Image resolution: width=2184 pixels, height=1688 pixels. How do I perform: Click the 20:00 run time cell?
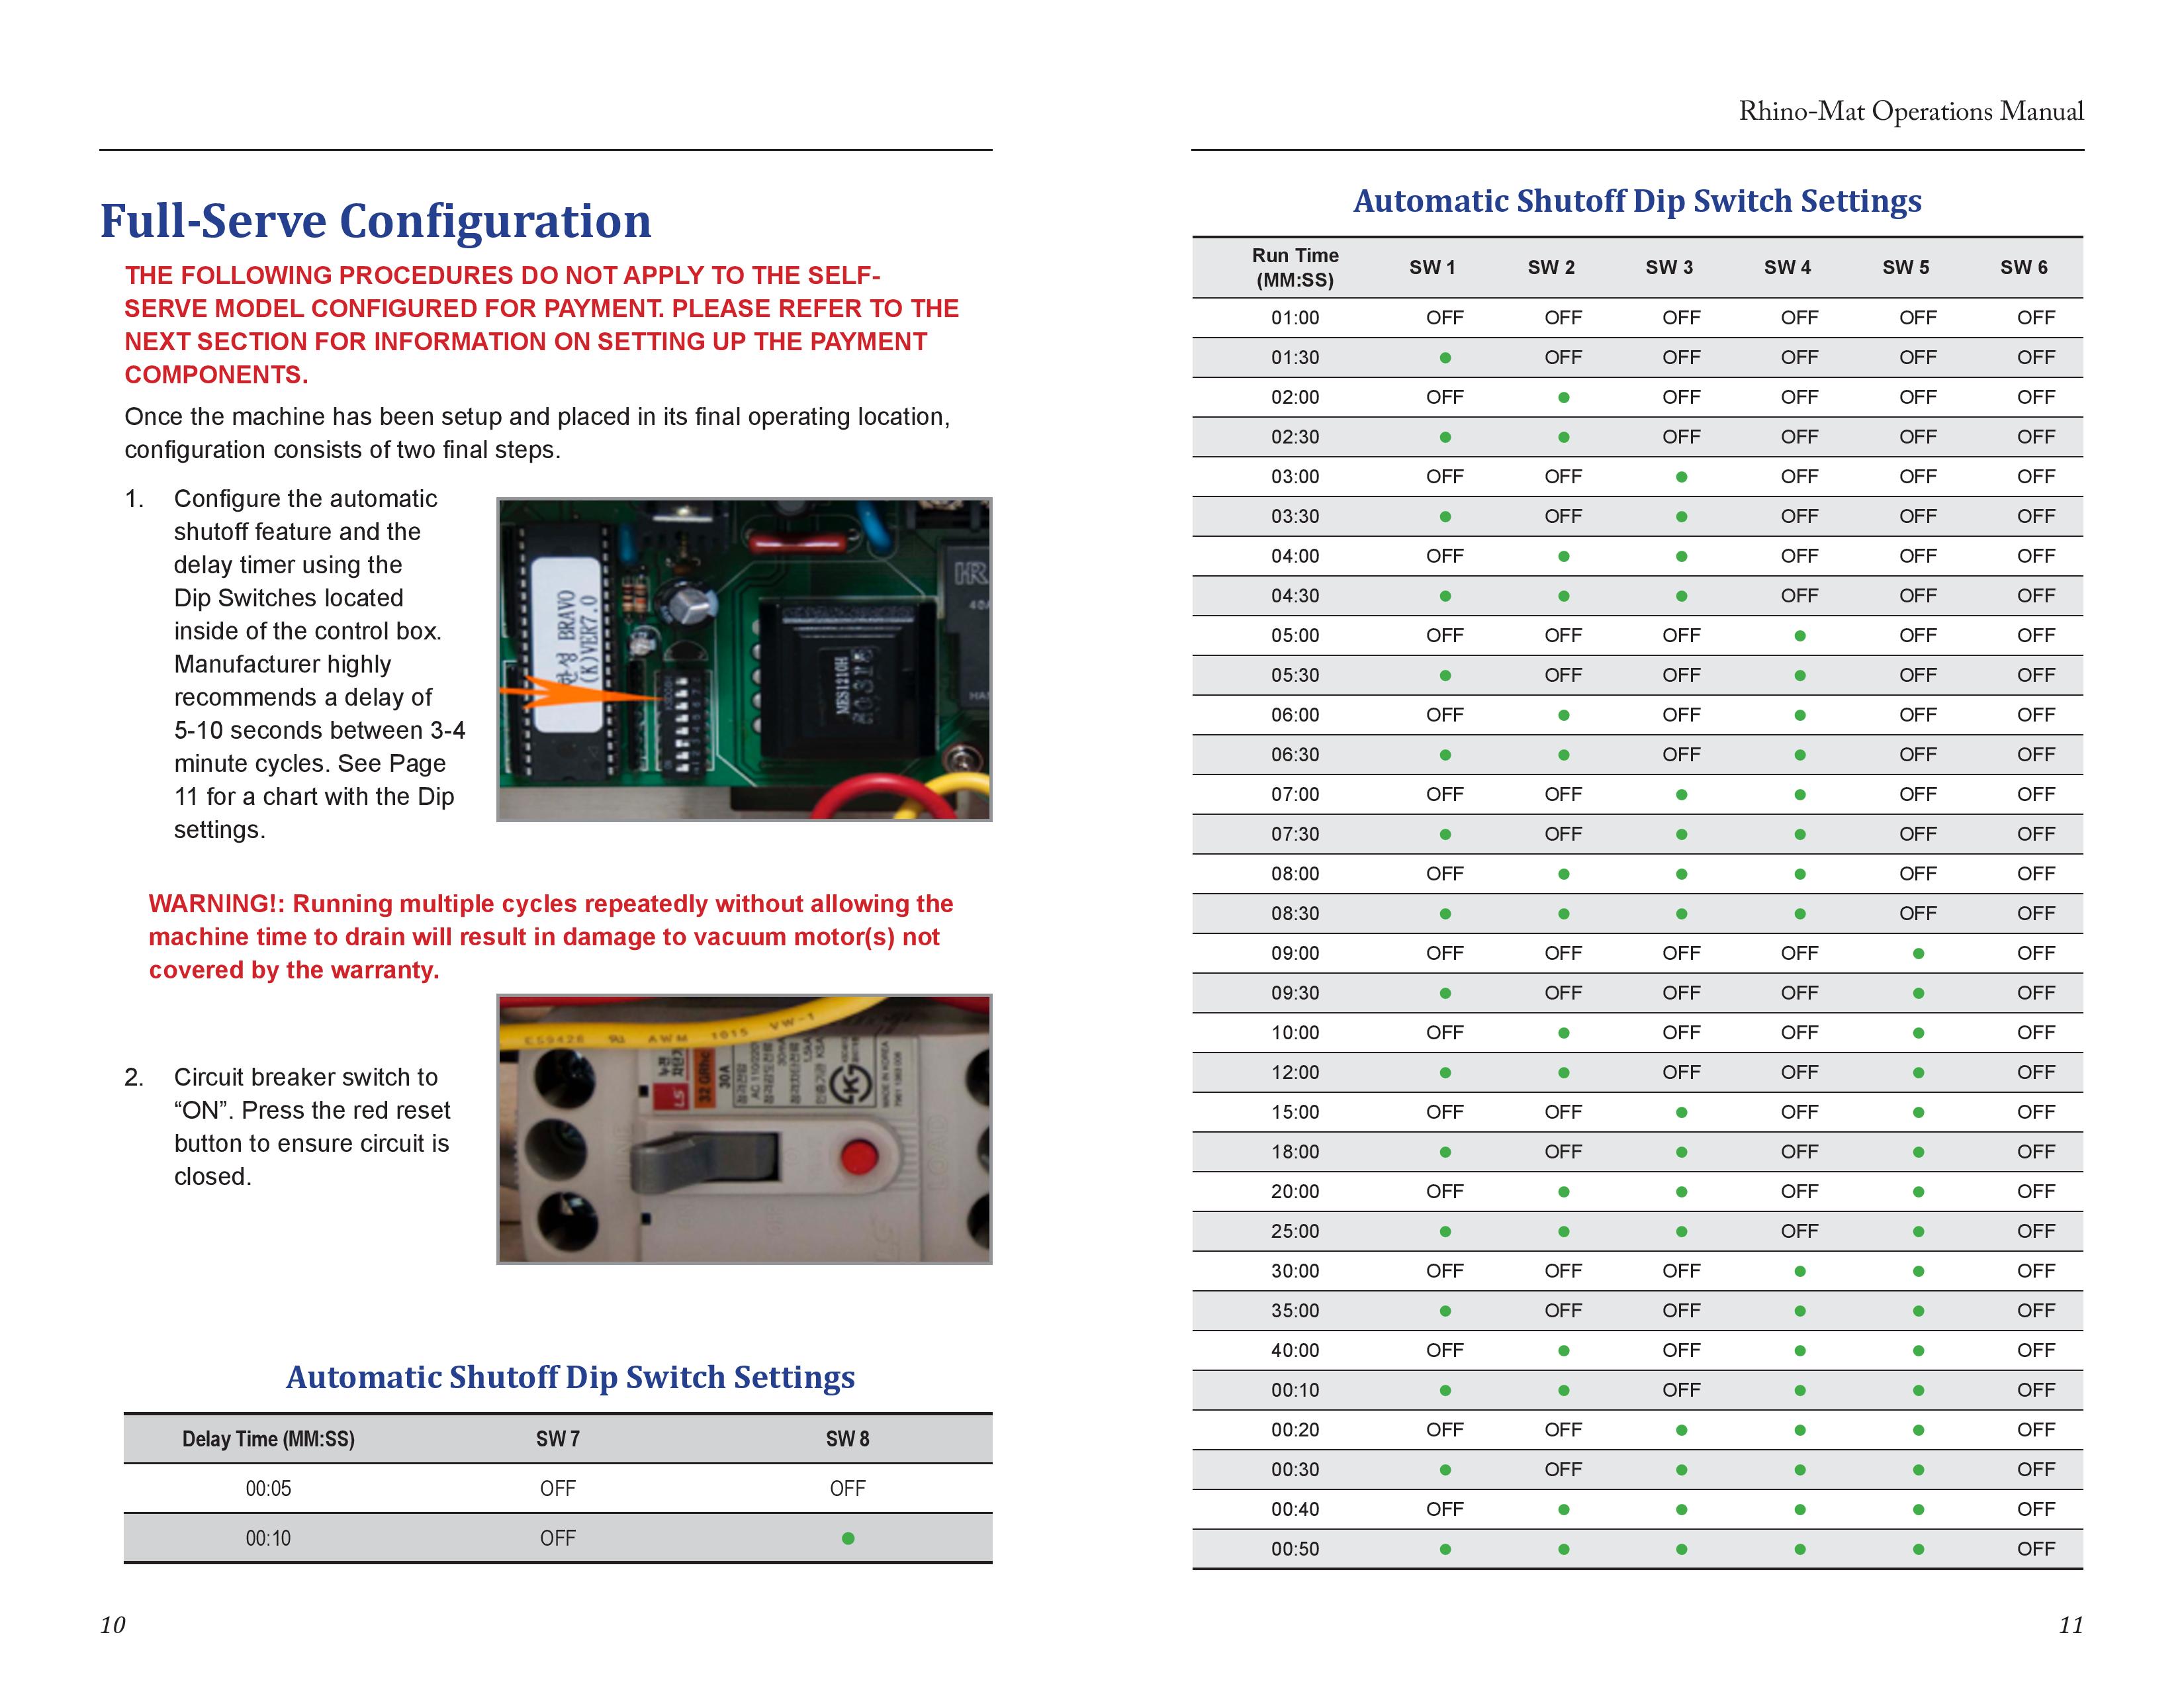tap(1295, 1192)
